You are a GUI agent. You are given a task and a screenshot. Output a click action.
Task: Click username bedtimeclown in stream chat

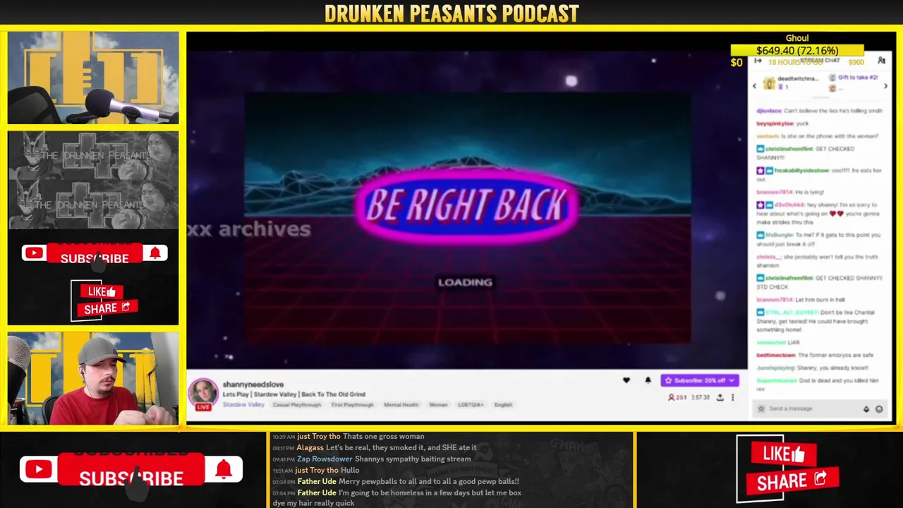pos(776,355)
